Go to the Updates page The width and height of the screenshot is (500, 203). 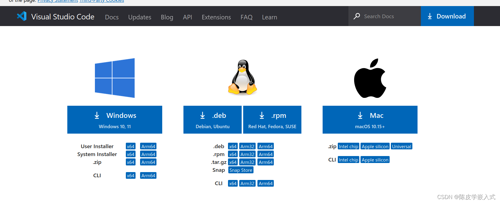tap(139, 17)
